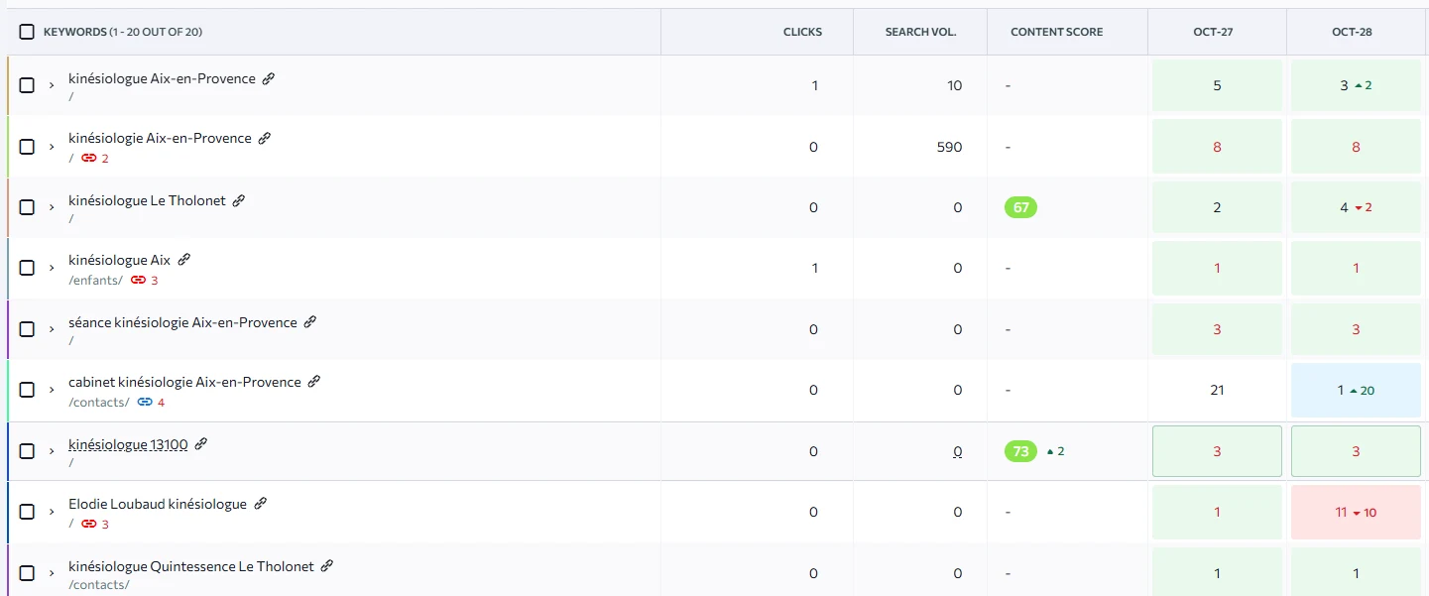This screenshot has height=596, width=1429.
Task: Expand the kinésiologue Aix-en-Provence row
Action: tap(52, 85)
